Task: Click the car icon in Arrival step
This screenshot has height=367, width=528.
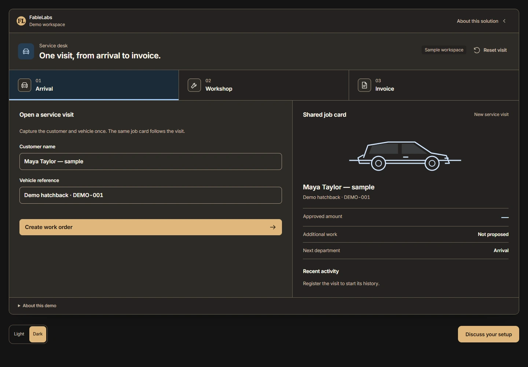Action: click(x=25, y=85)
